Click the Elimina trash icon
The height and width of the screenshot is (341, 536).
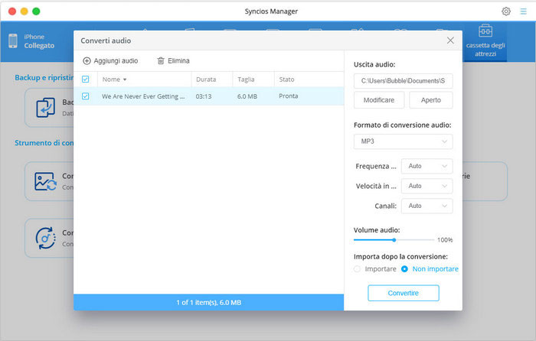161,60
